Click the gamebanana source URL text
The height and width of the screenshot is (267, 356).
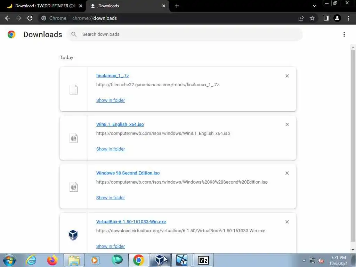pyautogui.click(x=157, y=85)
